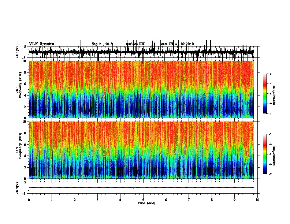Click the ch.1 frequency tick label '4'
290x224 pixels.
[25, 96]
